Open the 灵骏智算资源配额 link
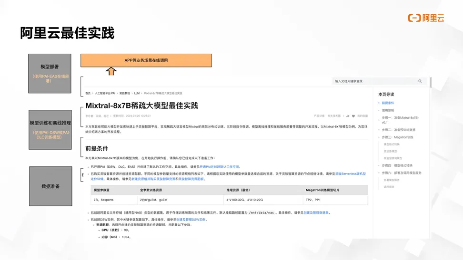Viewport: 463px width, 260px height. point(191,179)
